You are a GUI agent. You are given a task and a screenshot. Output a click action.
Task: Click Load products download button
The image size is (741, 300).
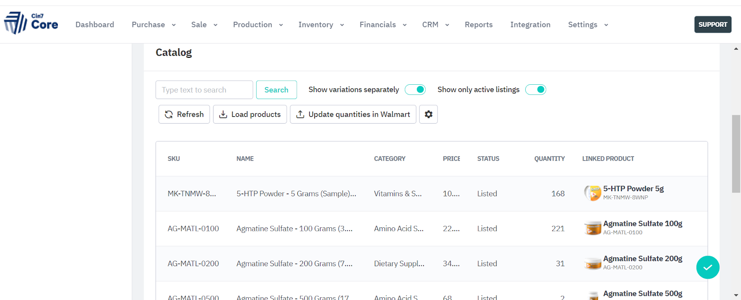(250, 114)
